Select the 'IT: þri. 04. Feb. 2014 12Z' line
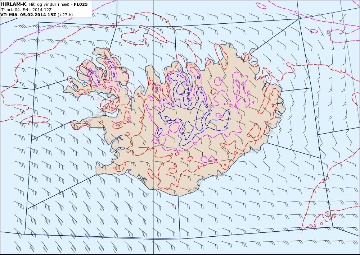 coord(26,10)
